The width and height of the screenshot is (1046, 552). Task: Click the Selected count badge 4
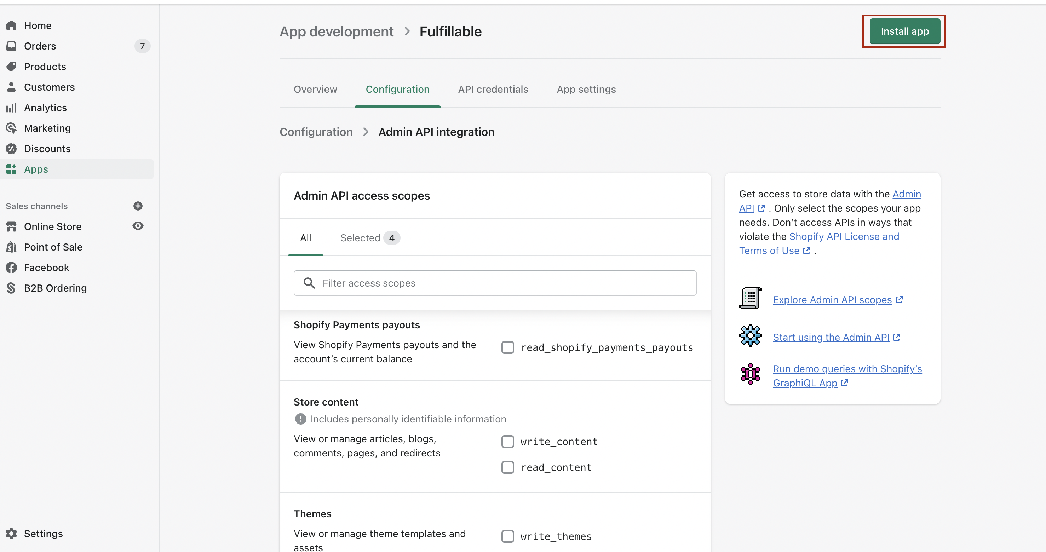pyautogui.click(x=392, y=238)
